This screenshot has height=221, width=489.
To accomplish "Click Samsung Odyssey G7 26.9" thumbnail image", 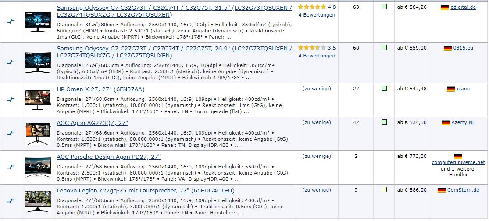I will 38,63.
